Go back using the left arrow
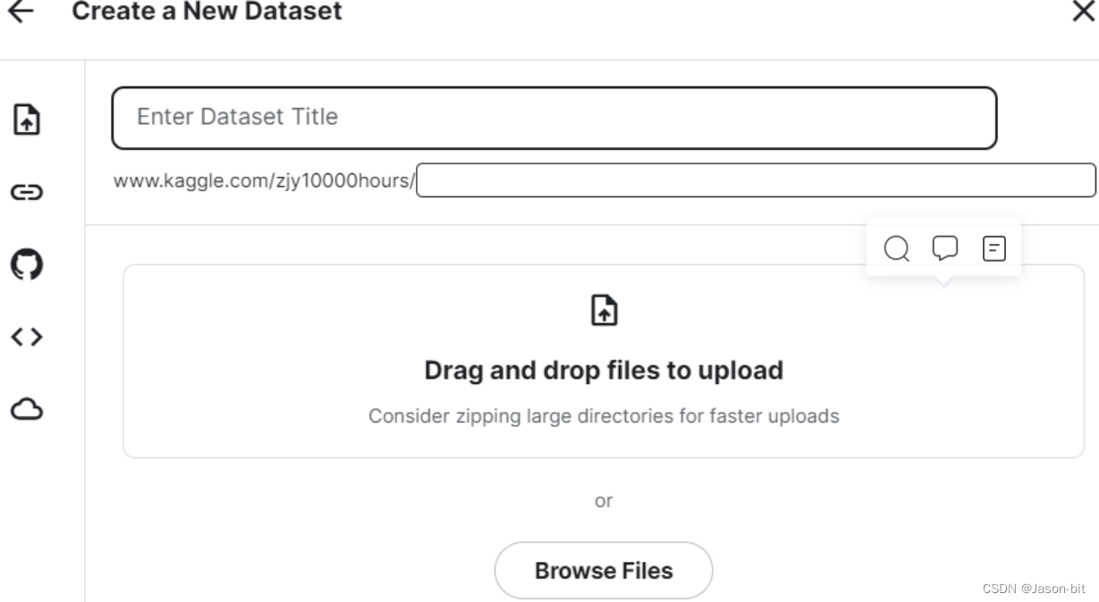Image resolution: width=1099 pixels, height=602 pixels. [21, 12]
